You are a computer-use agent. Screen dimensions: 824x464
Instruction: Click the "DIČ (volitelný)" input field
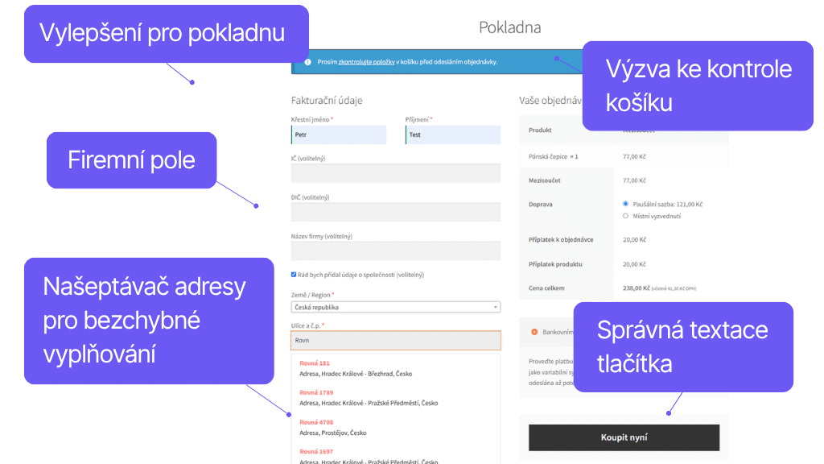396,212
